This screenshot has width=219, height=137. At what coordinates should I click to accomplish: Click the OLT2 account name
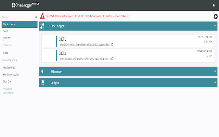pyautogui.click(x=62, y=53)
